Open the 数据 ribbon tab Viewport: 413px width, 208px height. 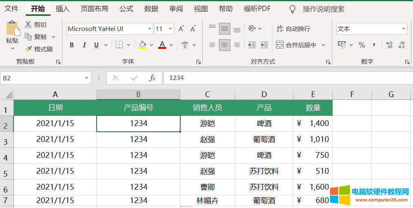[151, 9]
